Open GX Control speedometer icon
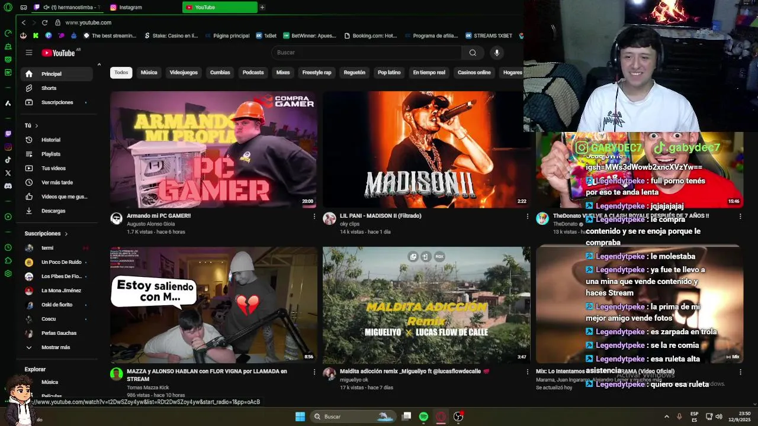This screenshot has height=426, width=758. pos(8,33)
